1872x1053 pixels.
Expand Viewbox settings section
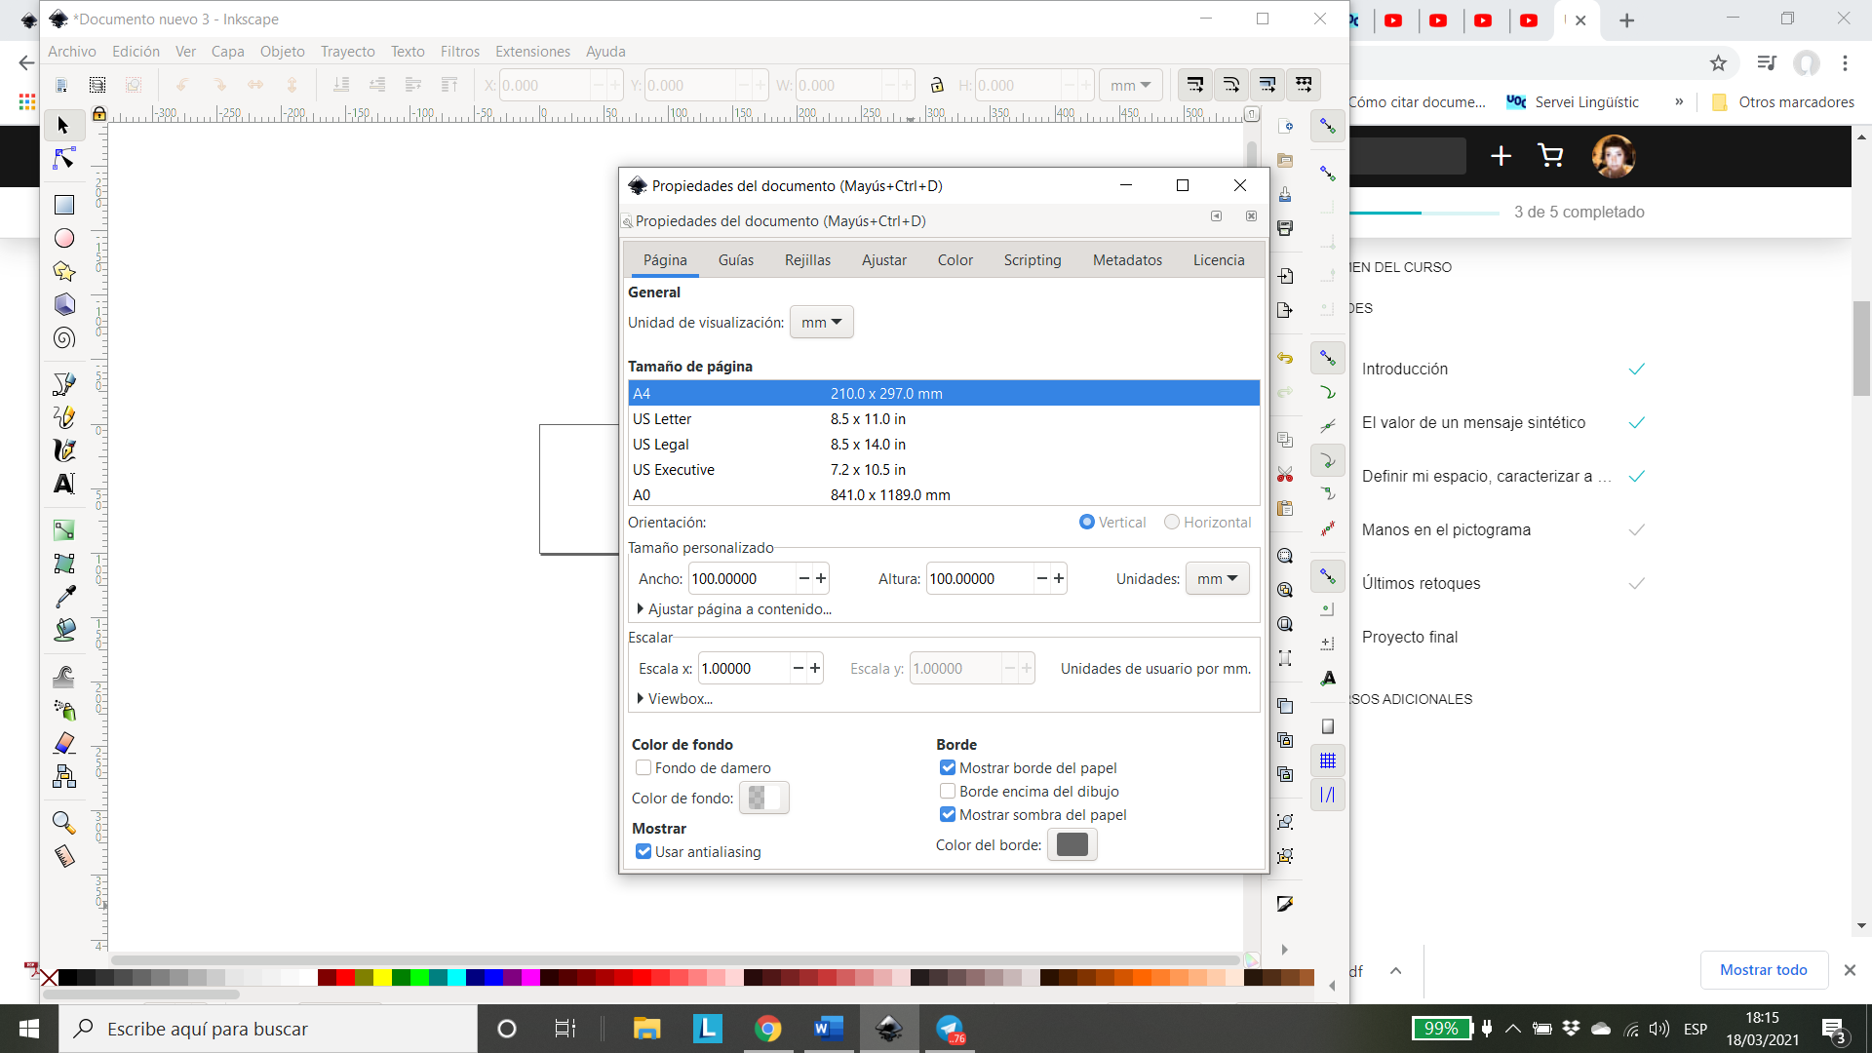click(674, 698)
